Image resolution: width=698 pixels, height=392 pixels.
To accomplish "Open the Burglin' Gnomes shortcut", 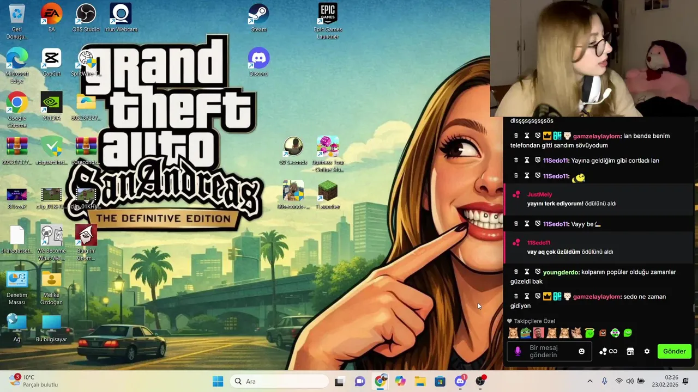I will [x=86, y=243].
